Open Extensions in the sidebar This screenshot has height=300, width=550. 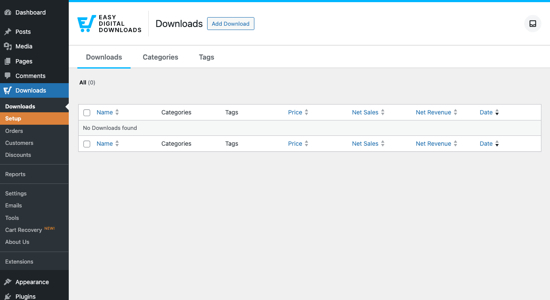coord(34,261)
